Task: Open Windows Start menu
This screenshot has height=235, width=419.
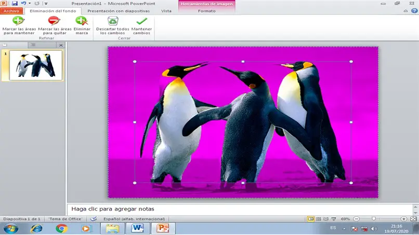Action: coord(11,229)
